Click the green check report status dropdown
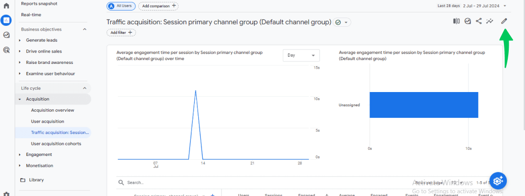This screenshot has height=196, width=525. pos(342,22)
